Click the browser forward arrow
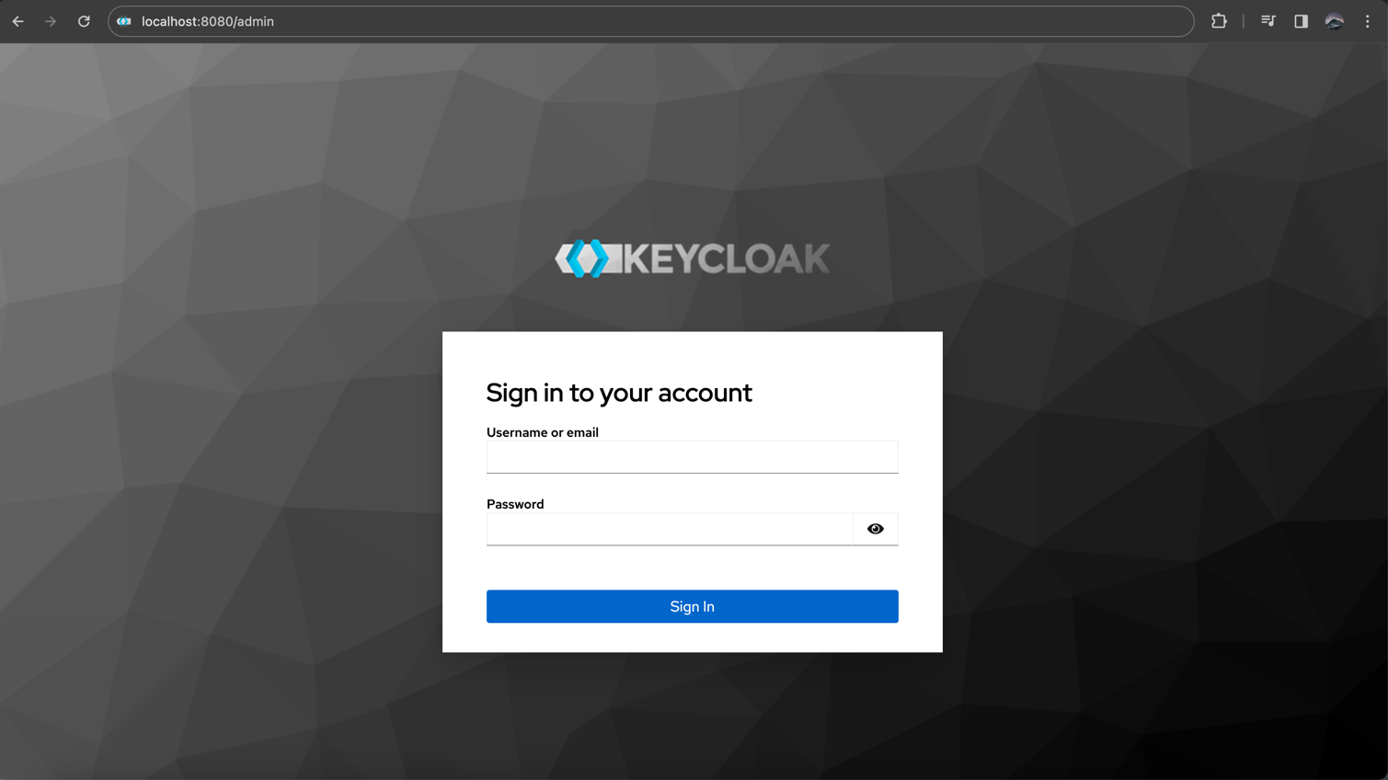 [x=51, y=21]
